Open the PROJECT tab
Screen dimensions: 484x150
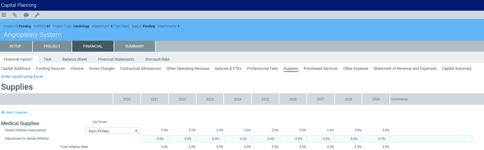[52, 46]
